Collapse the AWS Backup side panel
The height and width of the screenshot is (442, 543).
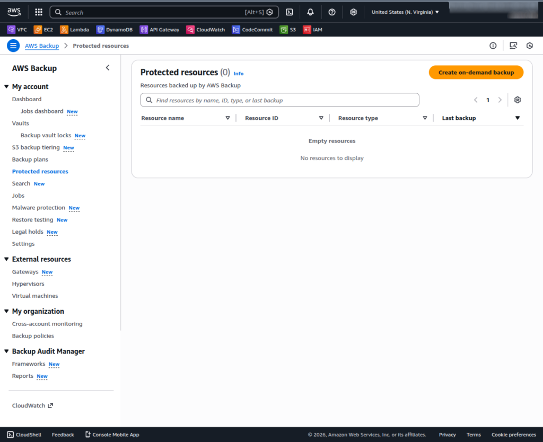point(108,68)
